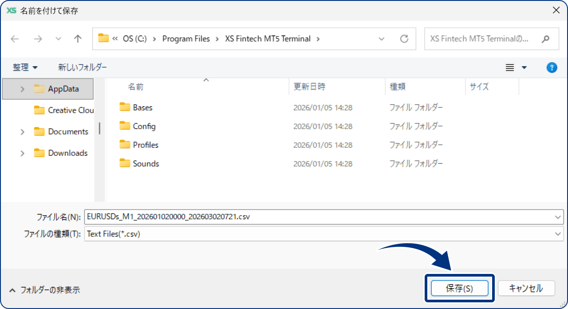
Task: Open the 整理 menu
Action: point(25,67)
